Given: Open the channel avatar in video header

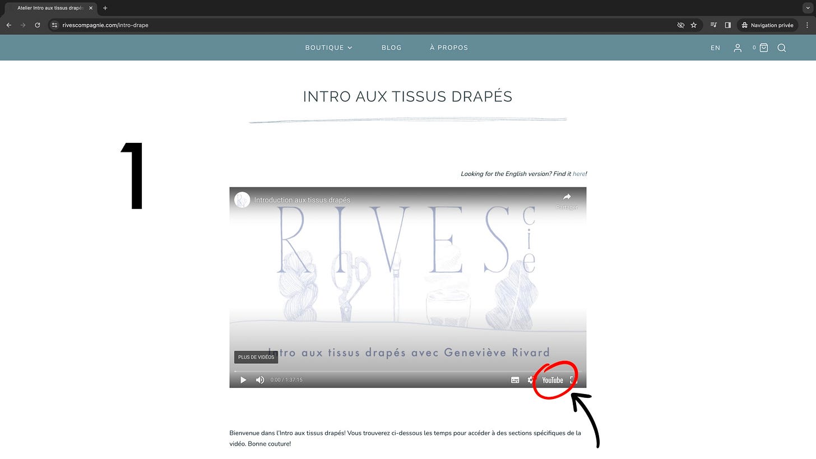Looking at the screenshot, I should point(242,200).
